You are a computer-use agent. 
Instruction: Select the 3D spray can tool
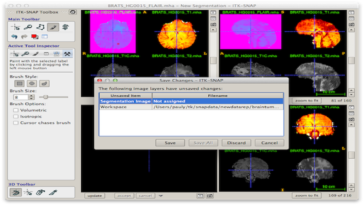tap(40, 193)
